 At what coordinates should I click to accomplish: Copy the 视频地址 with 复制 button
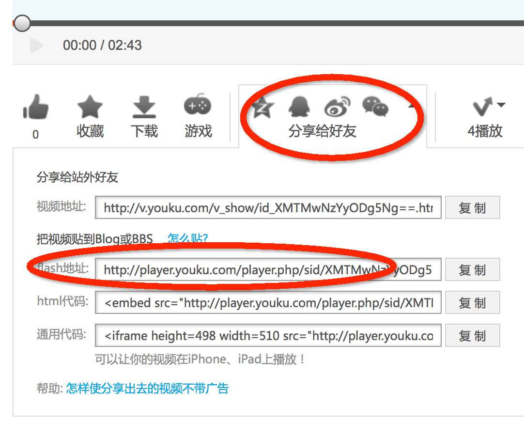click(x=472, y=208)
